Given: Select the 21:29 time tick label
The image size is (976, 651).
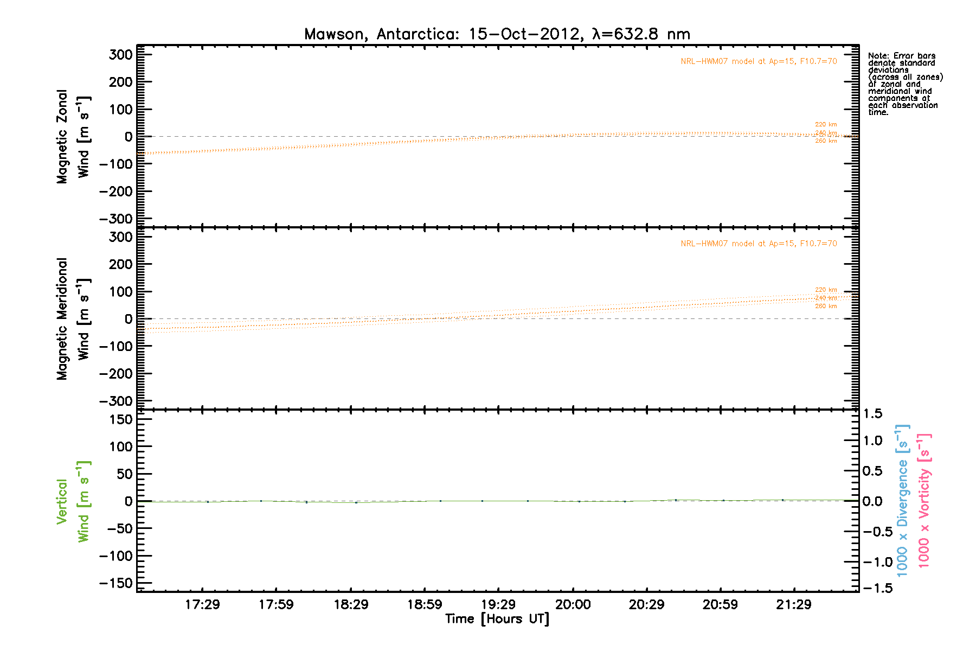Looking at the screenshot, I should click(794, 604).
